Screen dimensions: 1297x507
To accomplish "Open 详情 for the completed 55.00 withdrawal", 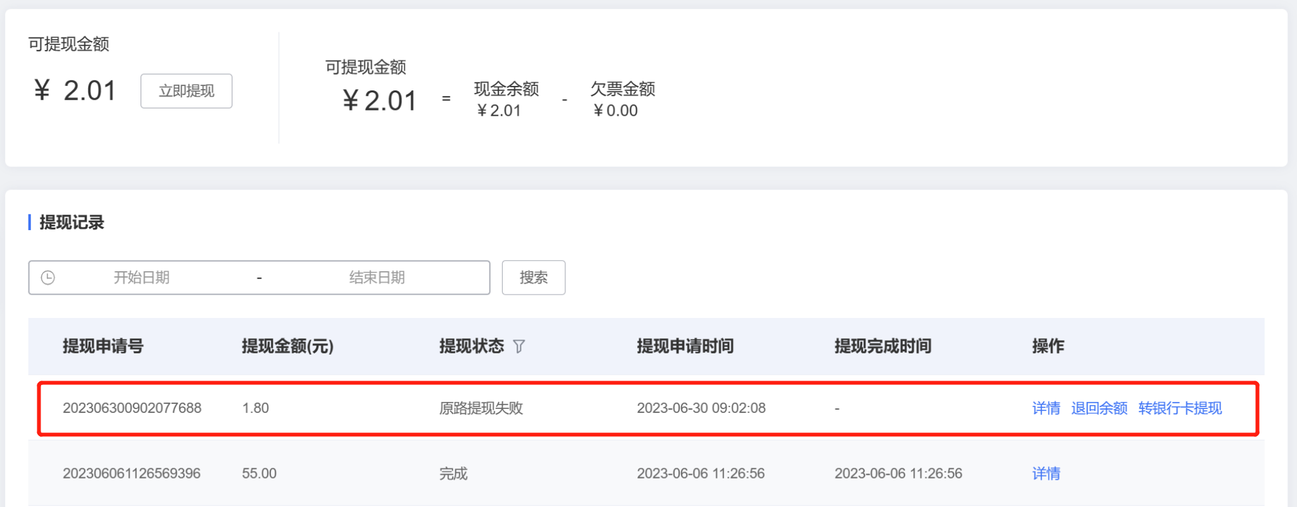I will pos(1046,473).
